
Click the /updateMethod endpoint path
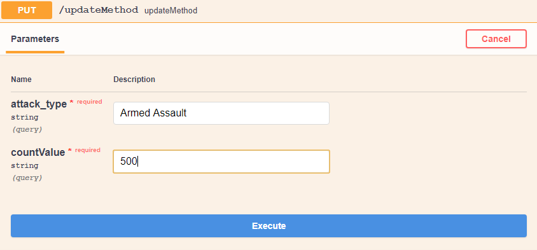pyautogui.click(x=99, y=10)
